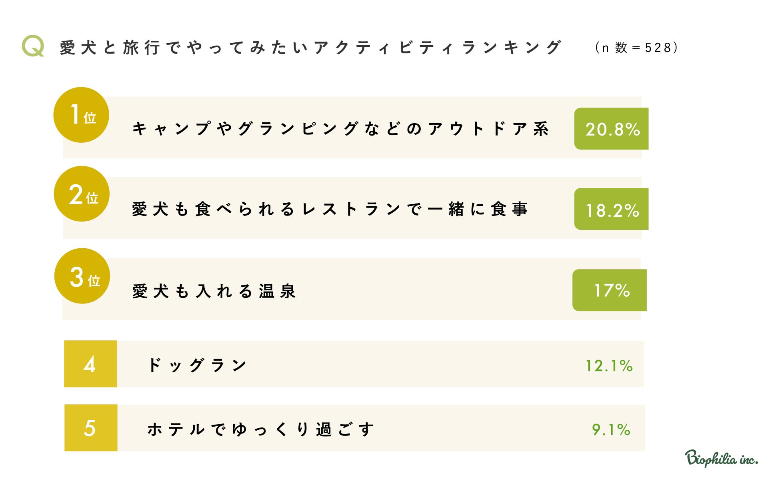Pick the ホテルでゆっくり過ごす entry
The height and width of the screenshot is (477, 780).
[261, 429]
